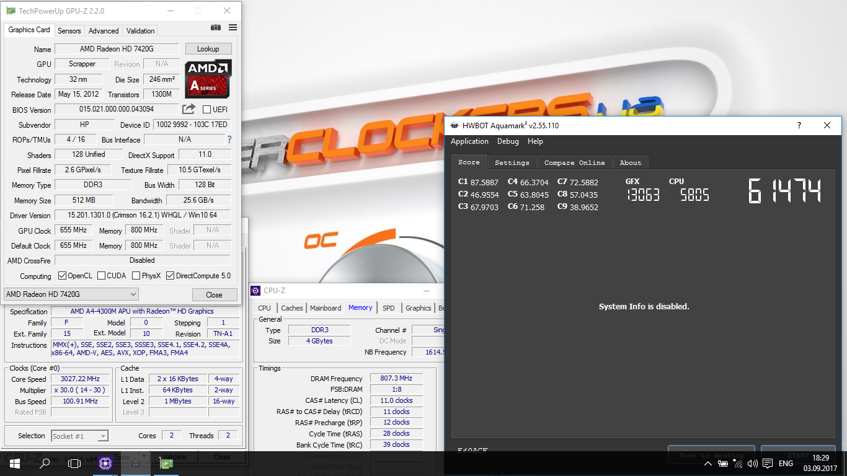Open the Windows Start menu

tap(15, 463)
